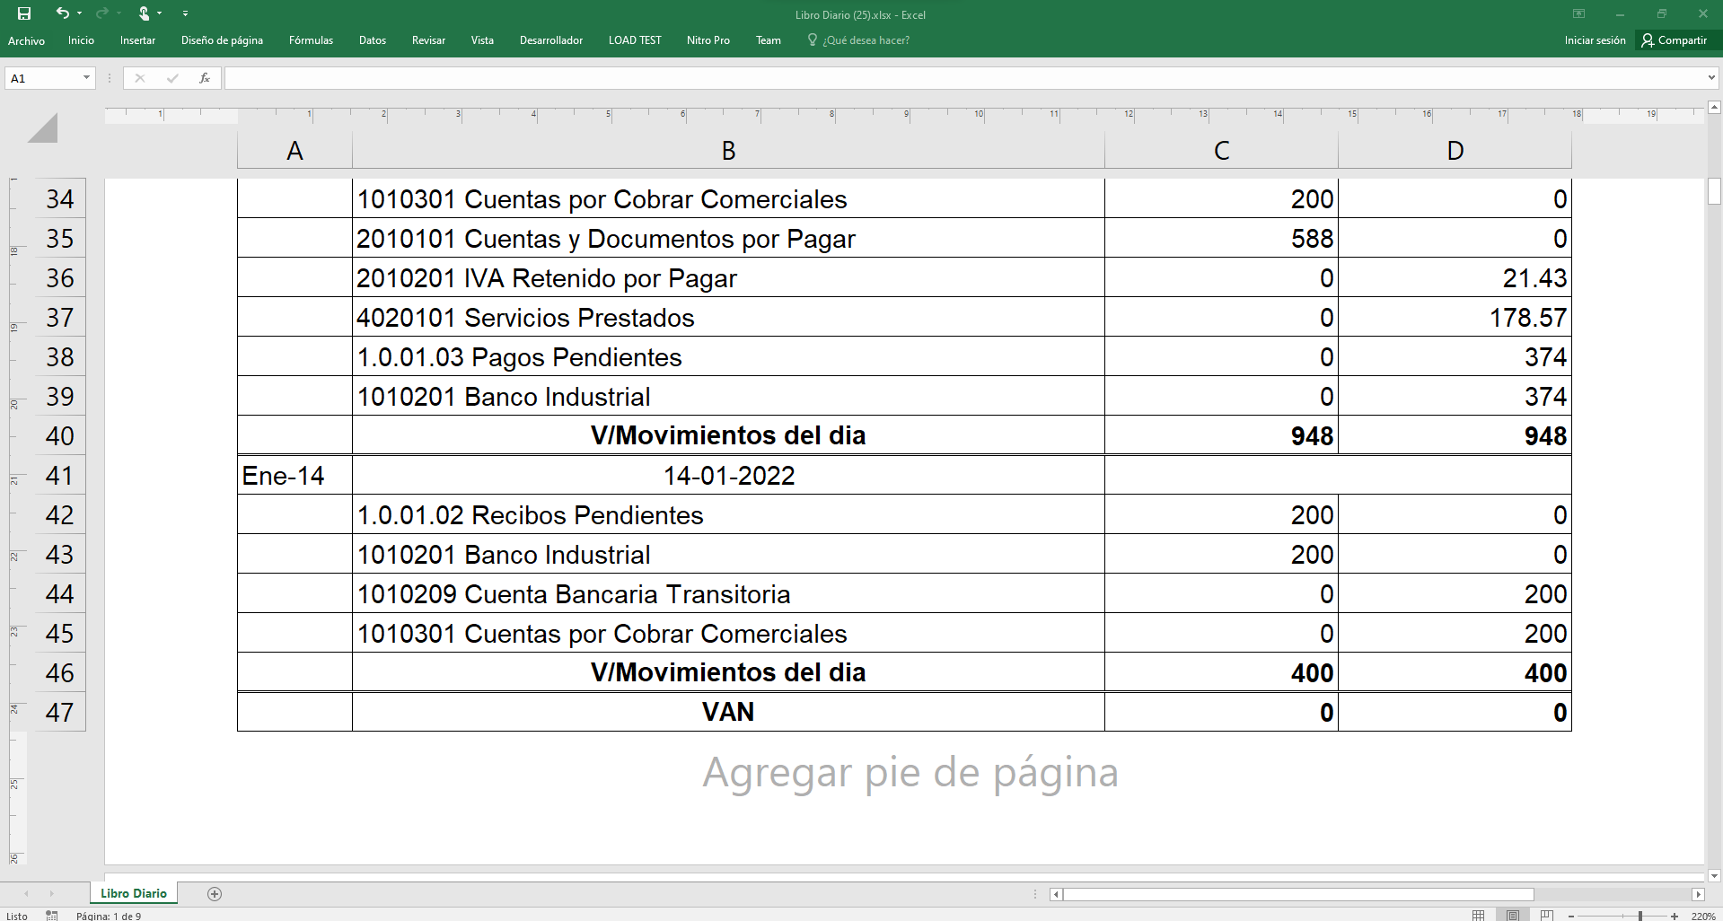Add a new sheet with the plus icon

pyautogui.click(x=215, y=893)
